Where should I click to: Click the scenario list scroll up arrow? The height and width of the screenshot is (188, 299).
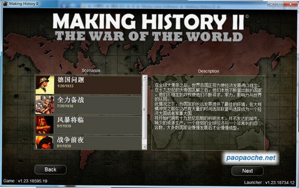[144, 77]
